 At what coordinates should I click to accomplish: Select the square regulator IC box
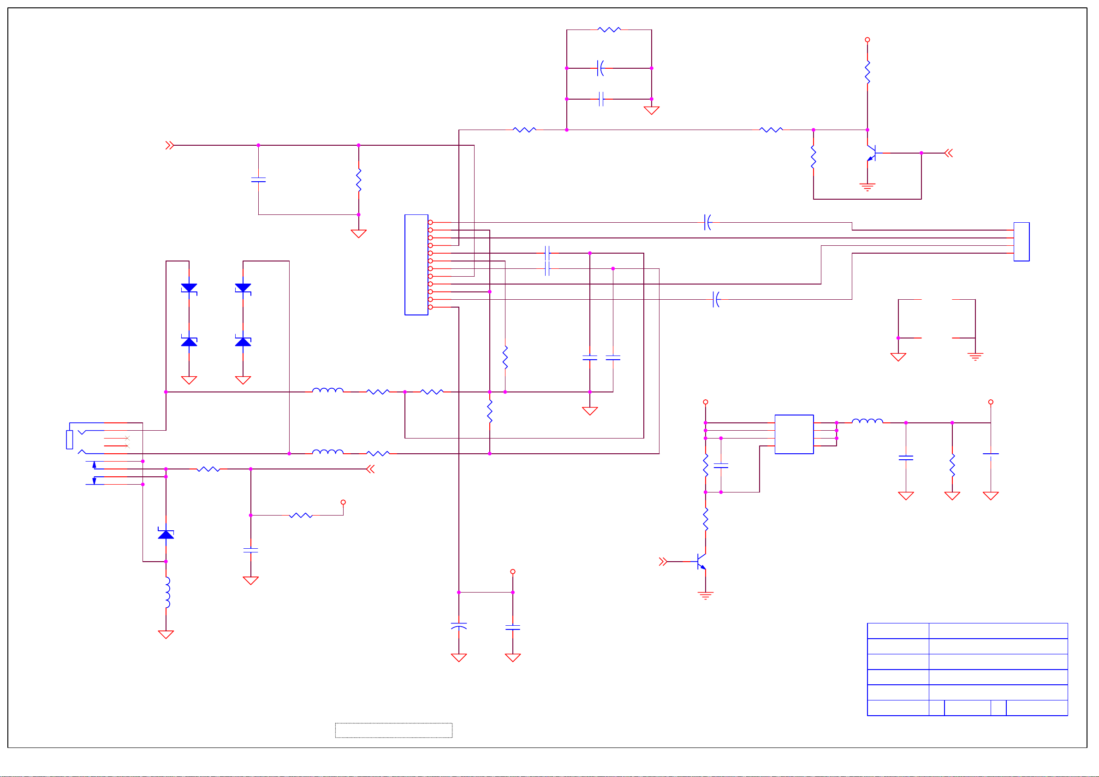(x=794, y=434)
